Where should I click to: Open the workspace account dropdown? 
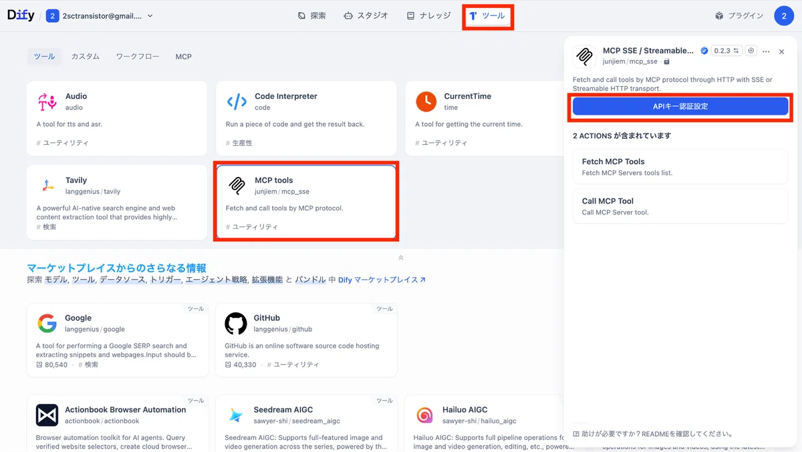(x=100, y=16)
